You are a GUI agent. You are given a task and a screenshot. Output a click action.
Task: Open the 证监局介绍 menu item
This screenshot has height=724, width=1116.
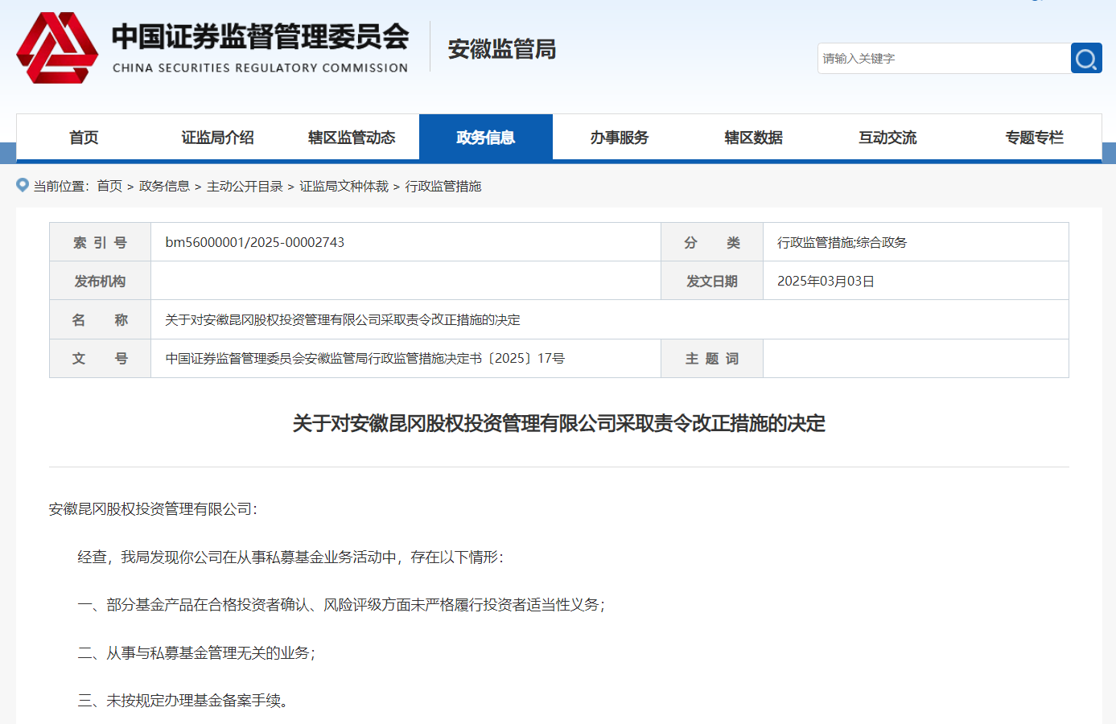tap(217, 138)
